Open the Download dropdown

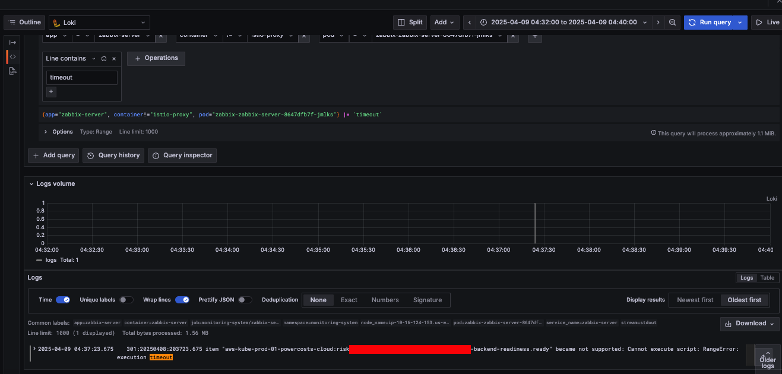[x=750, y=324]
